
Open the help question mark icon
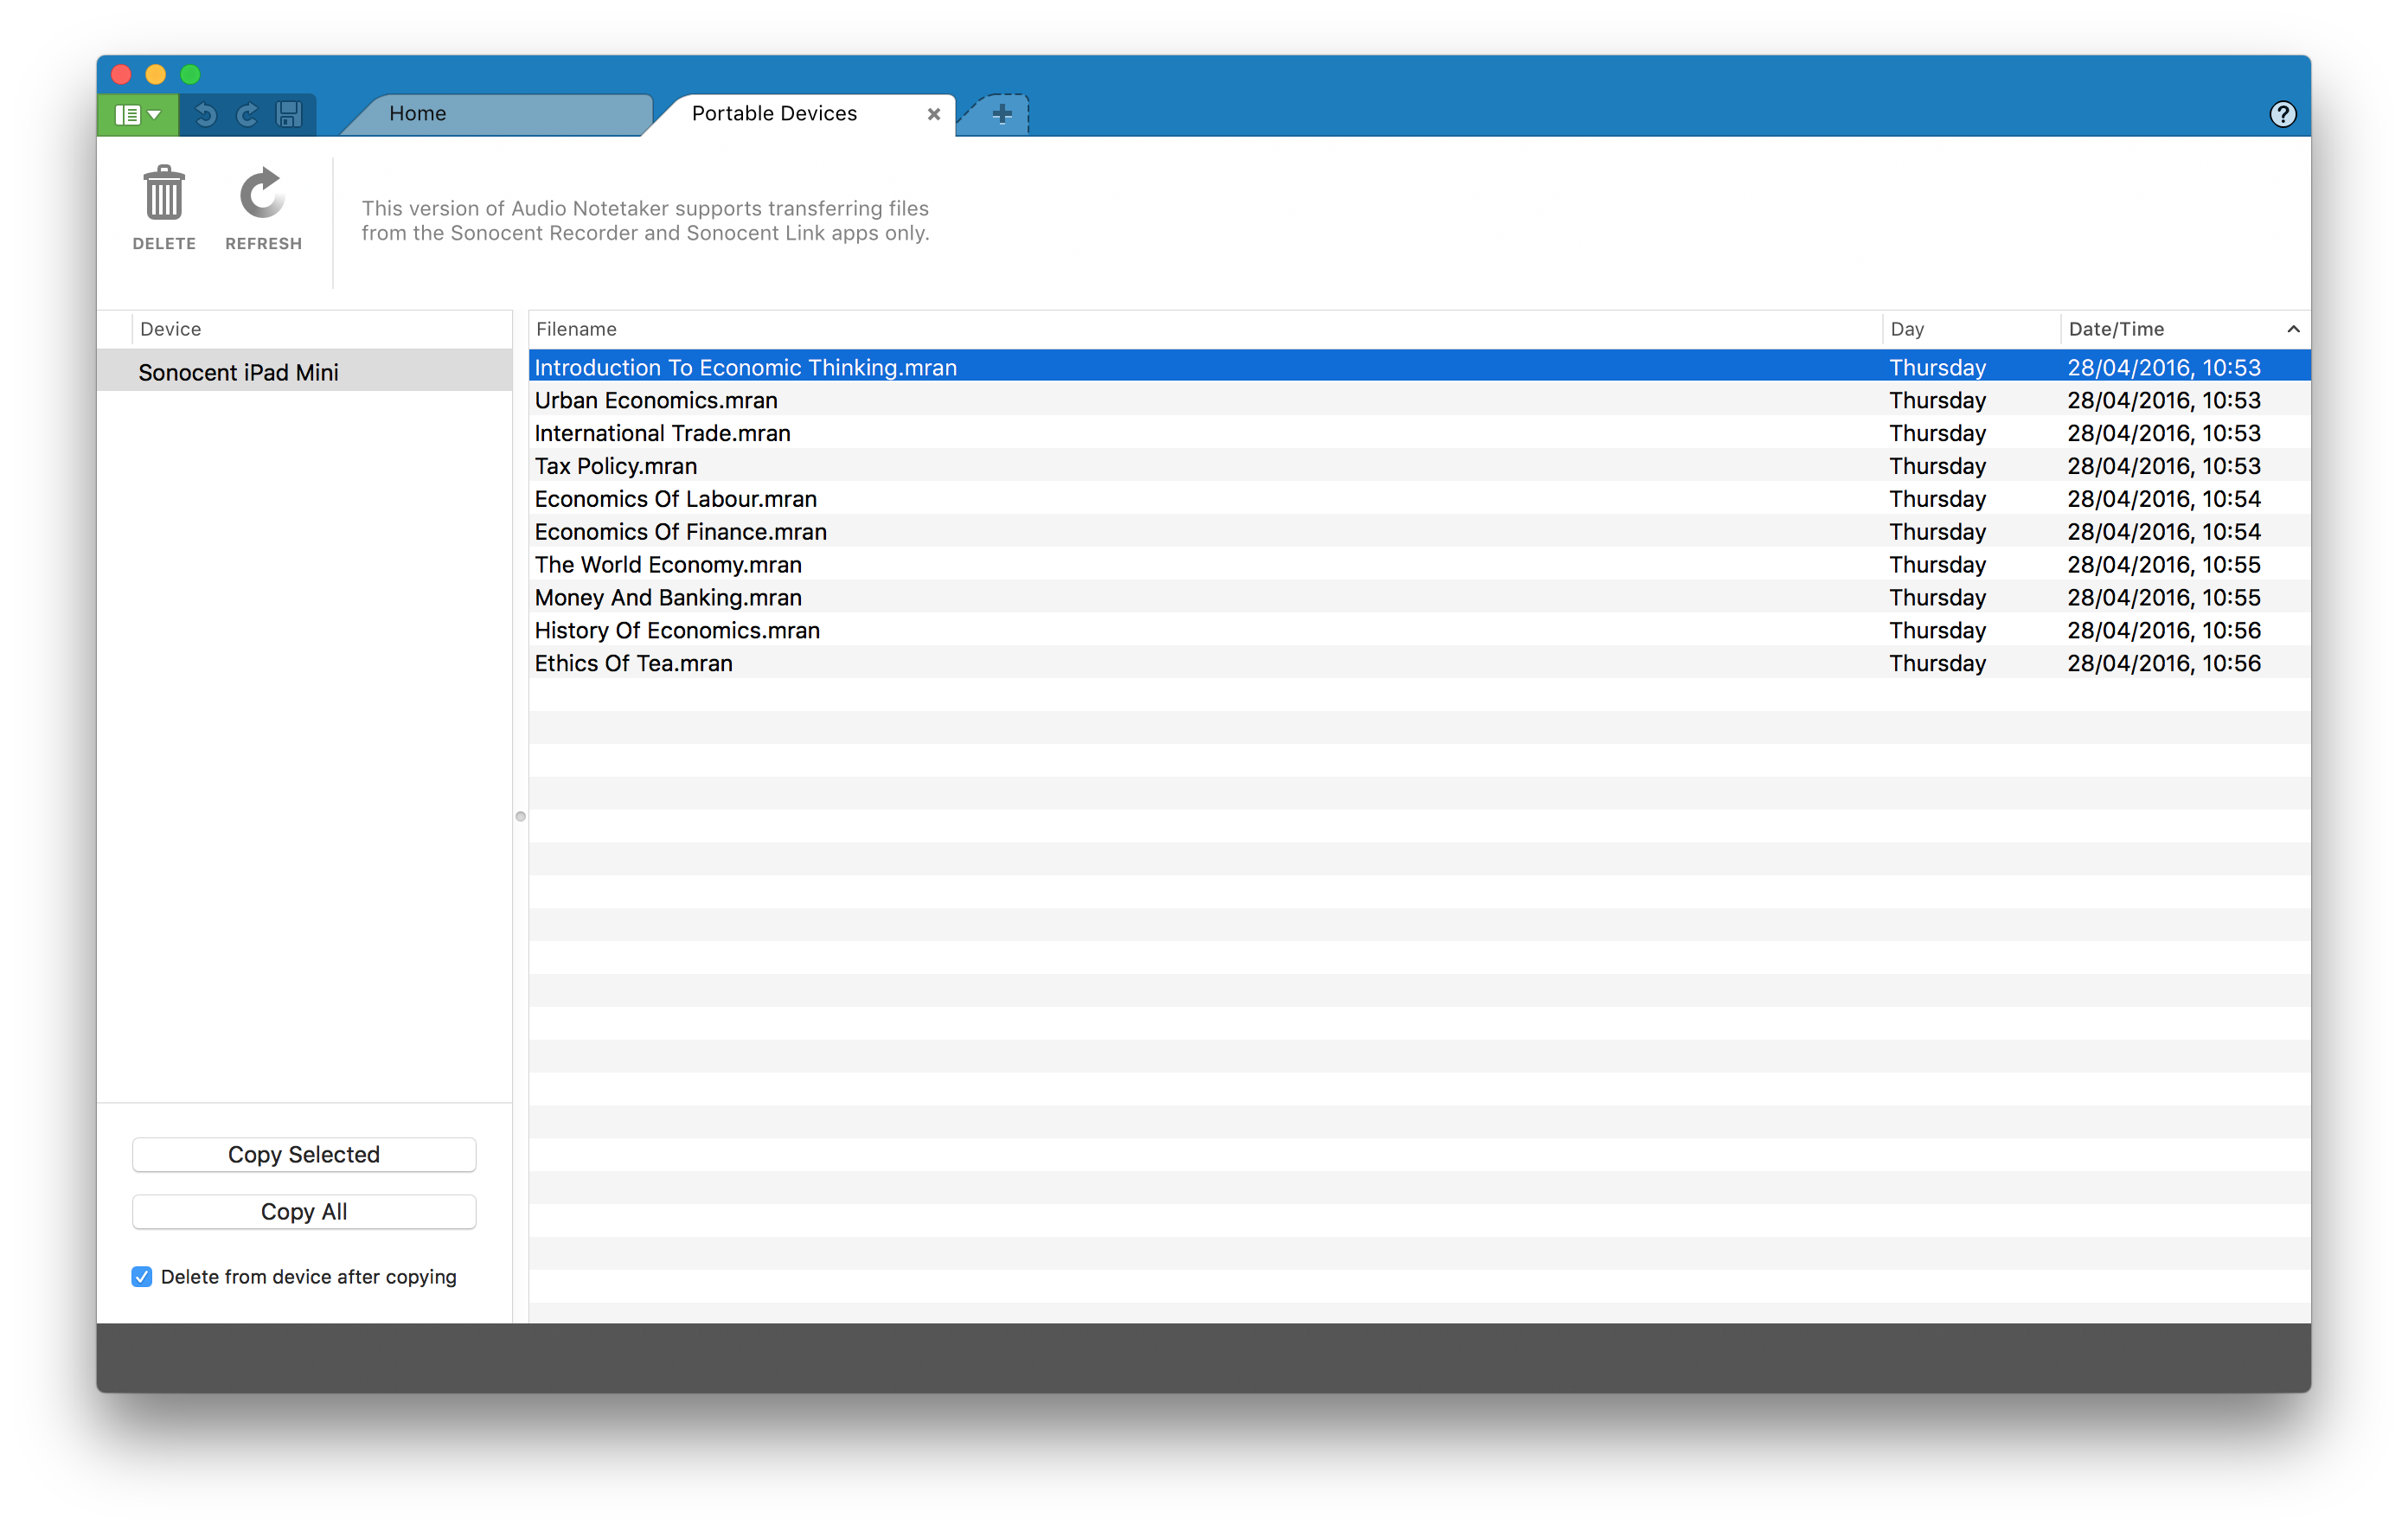(x=2282, y=115)
